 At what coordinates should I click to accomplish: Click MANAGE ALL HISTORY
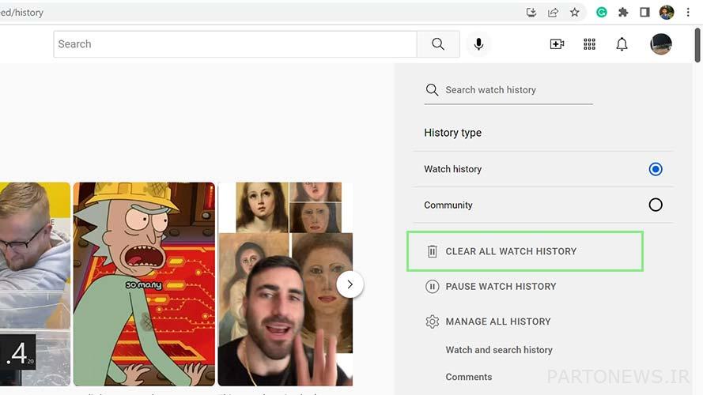click(497, 322)
